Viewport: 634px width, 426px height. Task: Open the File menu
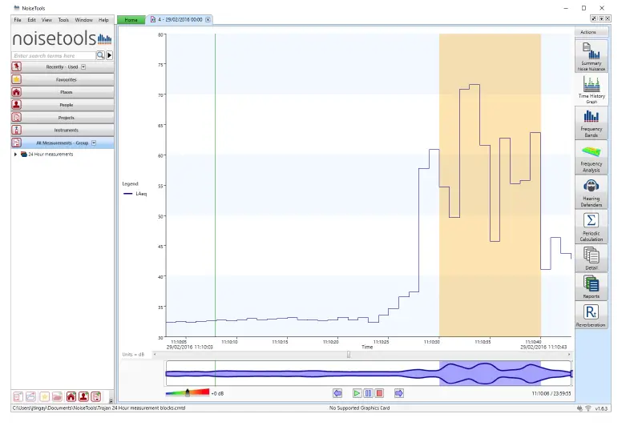[18, 20]
